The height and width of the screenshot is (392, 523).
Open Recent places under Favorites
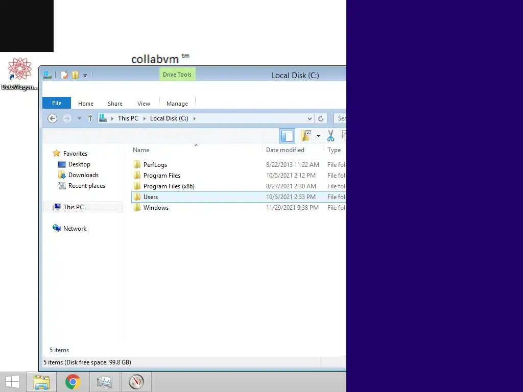[x=87, y=186]
